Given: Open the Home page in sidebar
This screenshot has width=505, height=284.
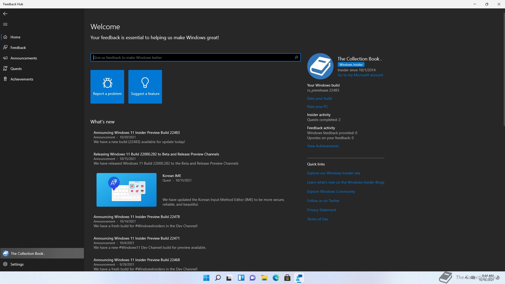Looking at the screenshot, I should point(42,37).
